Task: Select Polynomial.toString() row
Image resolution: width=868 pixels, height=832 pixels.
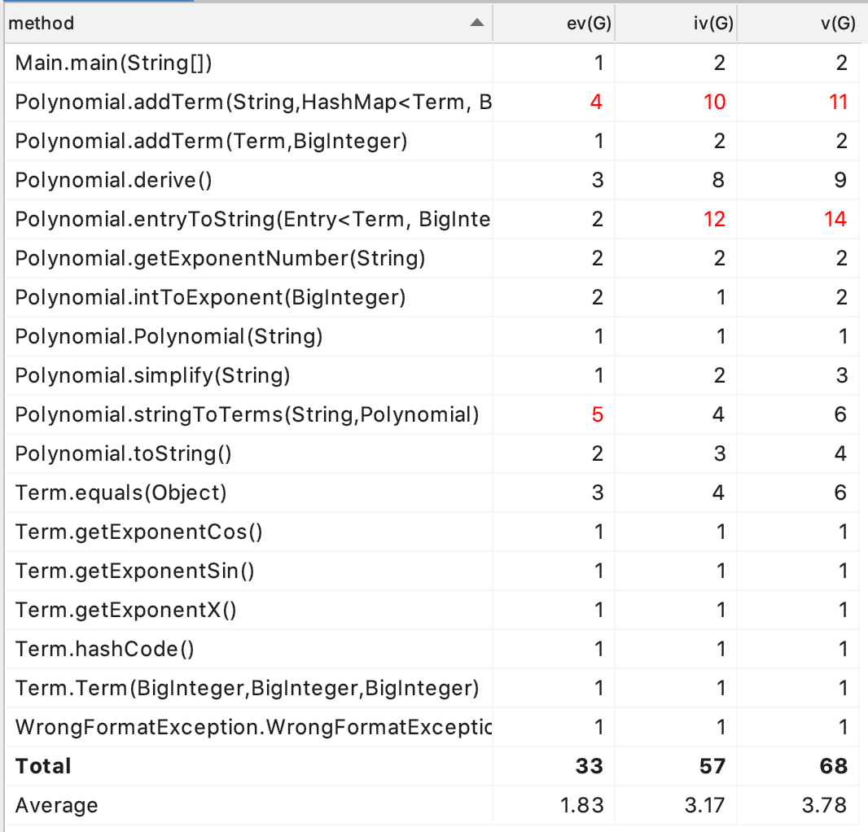Action: coord(432,454)
